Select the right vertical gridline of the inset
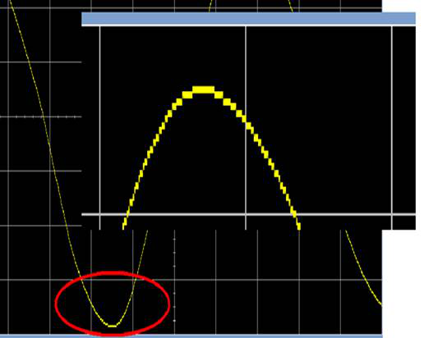This screenshot has height=338, width=438. (392, 128)
